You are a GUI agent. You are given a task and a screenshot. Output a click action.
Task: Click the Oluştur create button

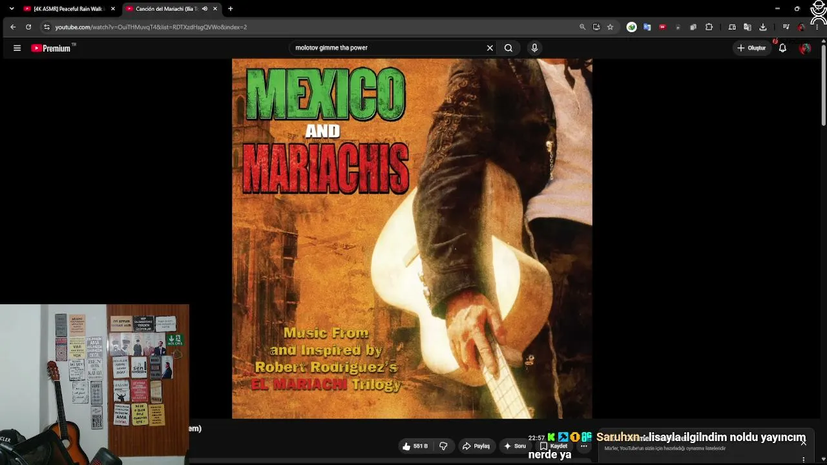click(x=751, y=48)
